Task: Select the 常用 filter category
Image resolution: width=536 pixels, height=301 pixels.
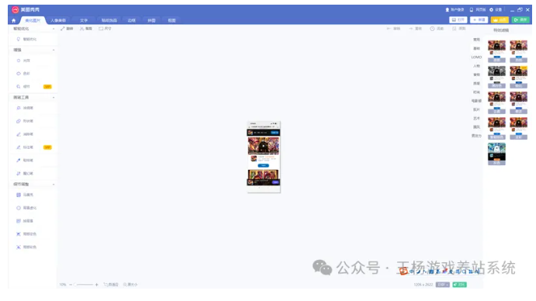Action: [476, 40]
